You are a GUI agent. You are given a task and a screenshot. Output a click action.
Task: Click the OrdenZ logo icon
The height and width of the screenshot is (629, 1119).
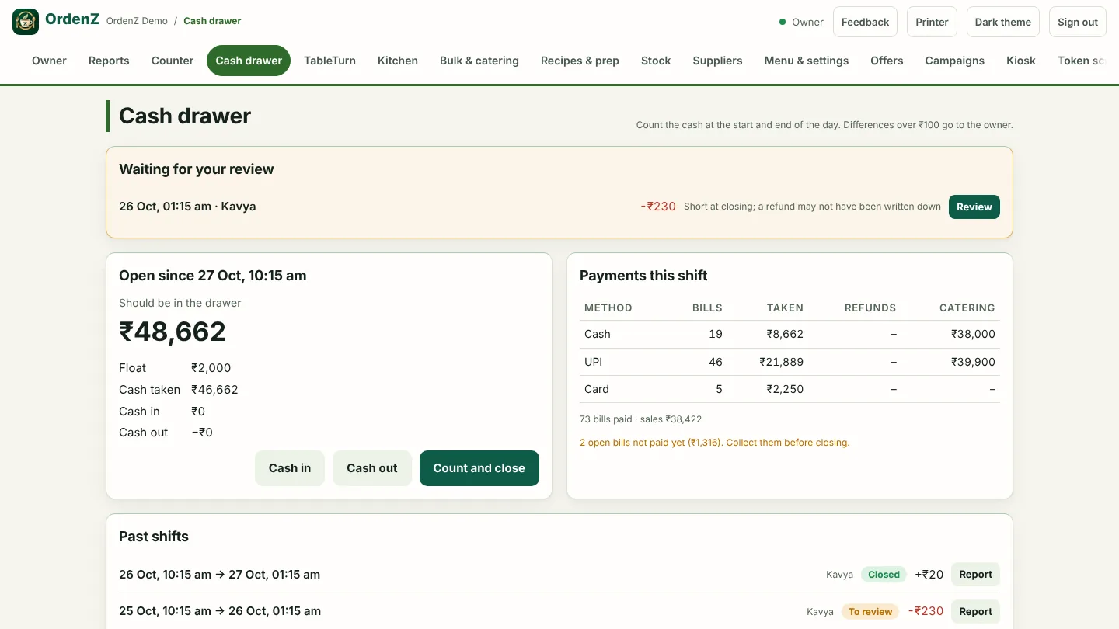tap(26, 22)
